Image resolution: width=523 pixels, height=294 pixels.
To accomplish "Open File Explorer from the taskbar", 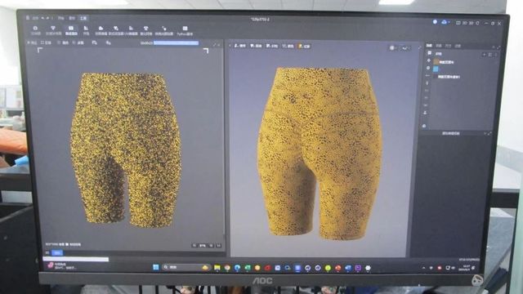I will click(217, 268).
